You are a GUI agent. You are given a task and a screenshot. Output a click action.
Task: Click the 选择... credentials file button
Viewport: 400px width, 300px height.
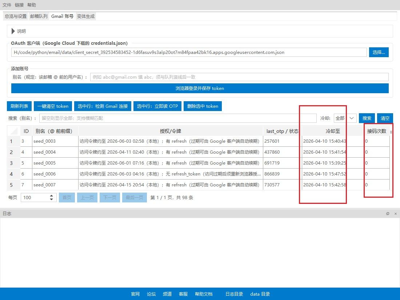[x=379, y=52]
